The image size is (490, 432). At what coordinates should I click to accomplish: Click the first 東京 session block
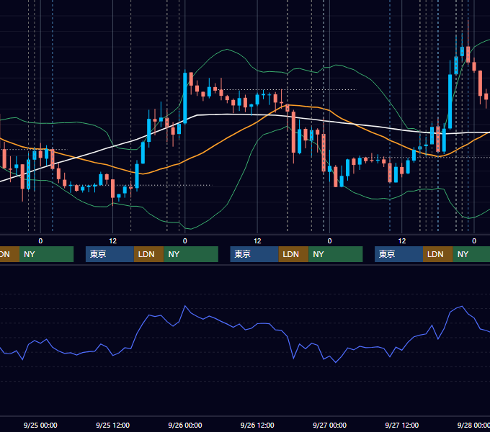[x=110, y=254]
